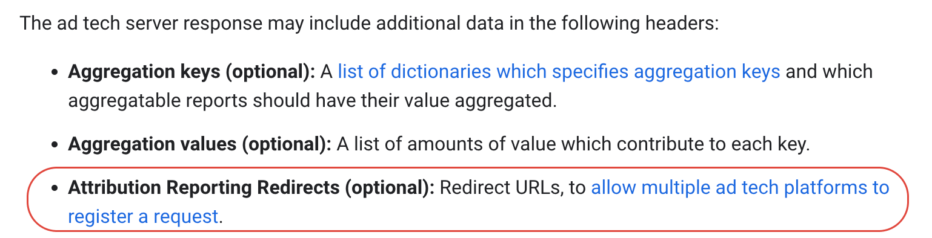Follow the "allow multiple ad tech platforms to" link
This screenshot has width=932, height=238.
pos(740,188)
